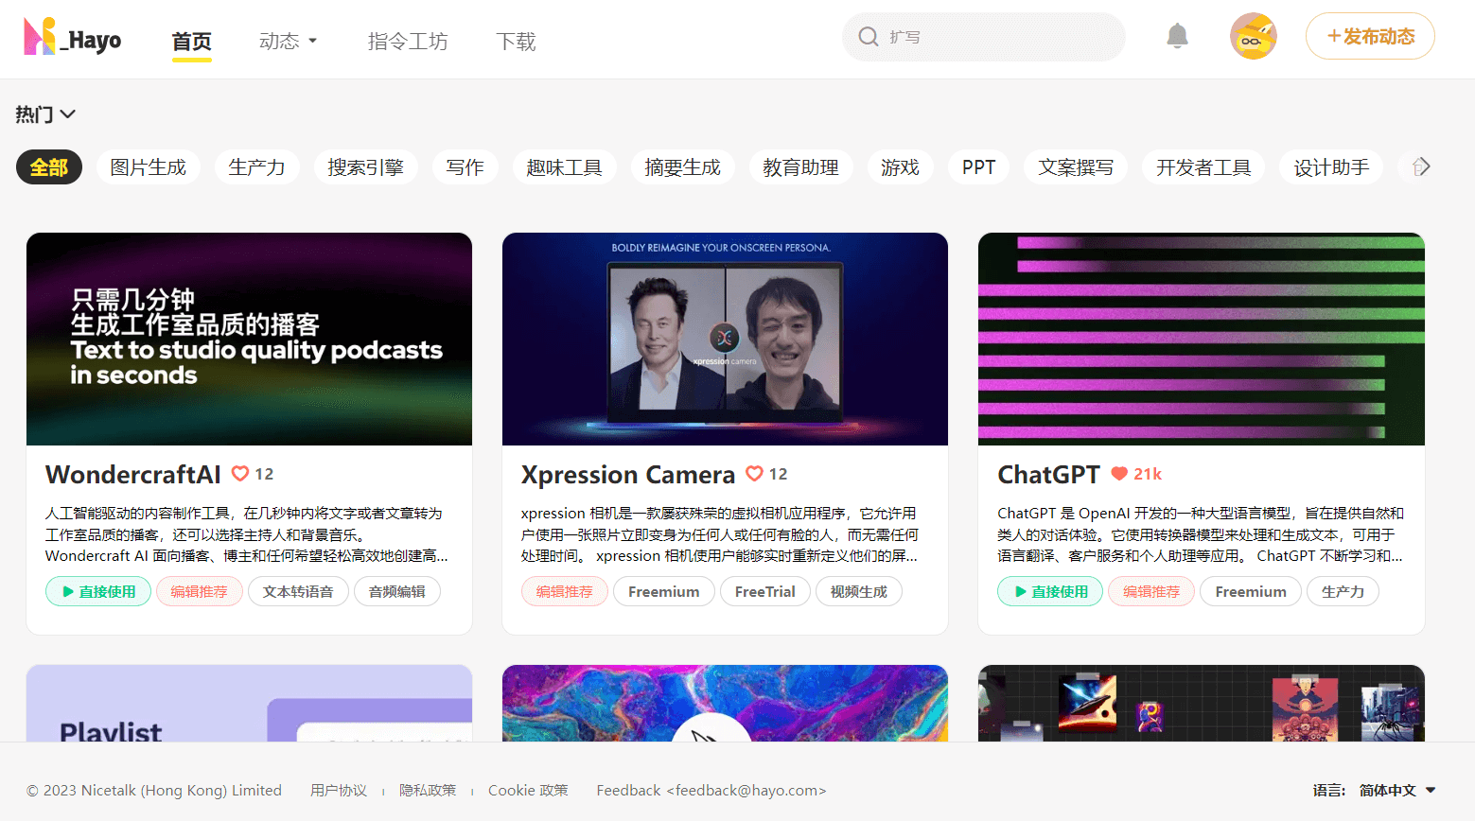Go to 首页 tab

[191, 41]
